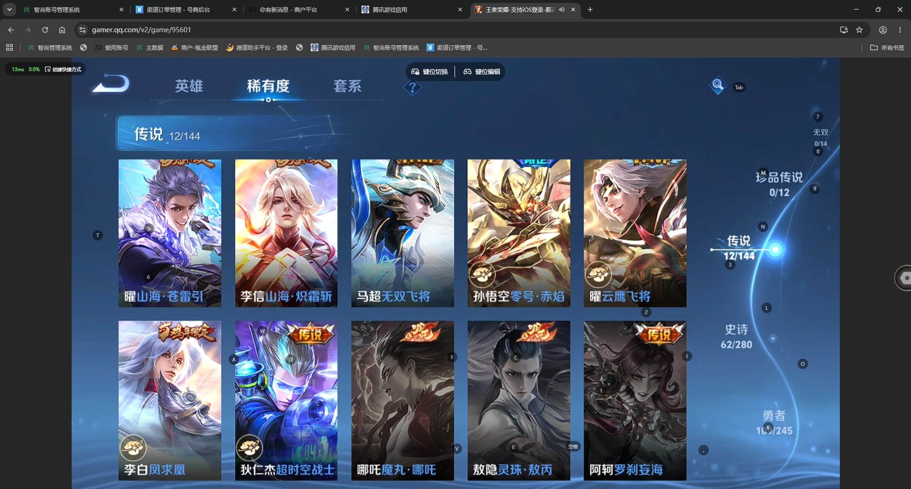Image resolution: width=911 pixels, height=489 pixels.
Task: Click badge icon on 狄仁杰 card
Action: pyautogui.click(x=249, y=448)
